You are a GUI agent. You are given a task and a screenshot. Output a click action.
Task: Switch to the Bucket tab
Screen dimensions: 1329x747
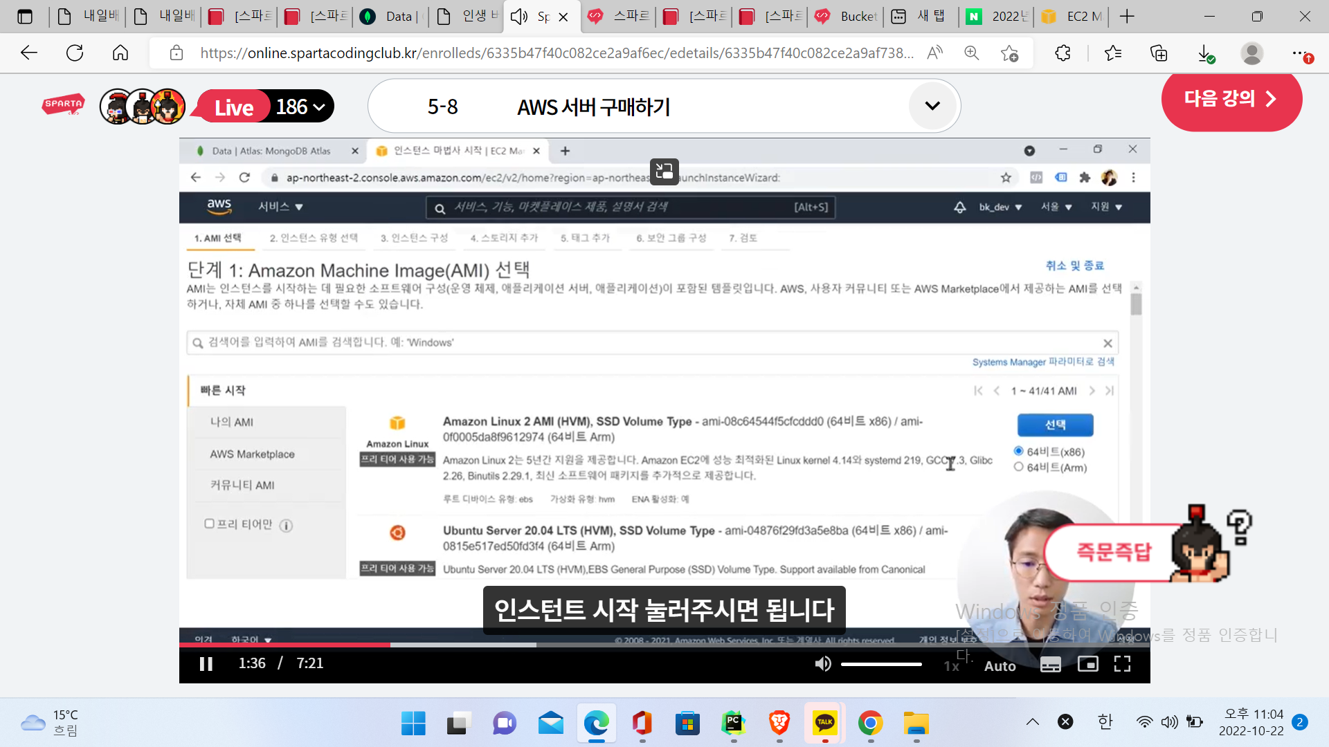(846, 16)
